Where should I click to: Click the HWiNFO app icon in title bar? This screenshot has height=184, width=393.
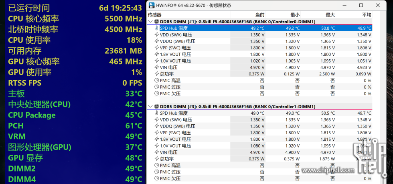[x=152, y=5]
